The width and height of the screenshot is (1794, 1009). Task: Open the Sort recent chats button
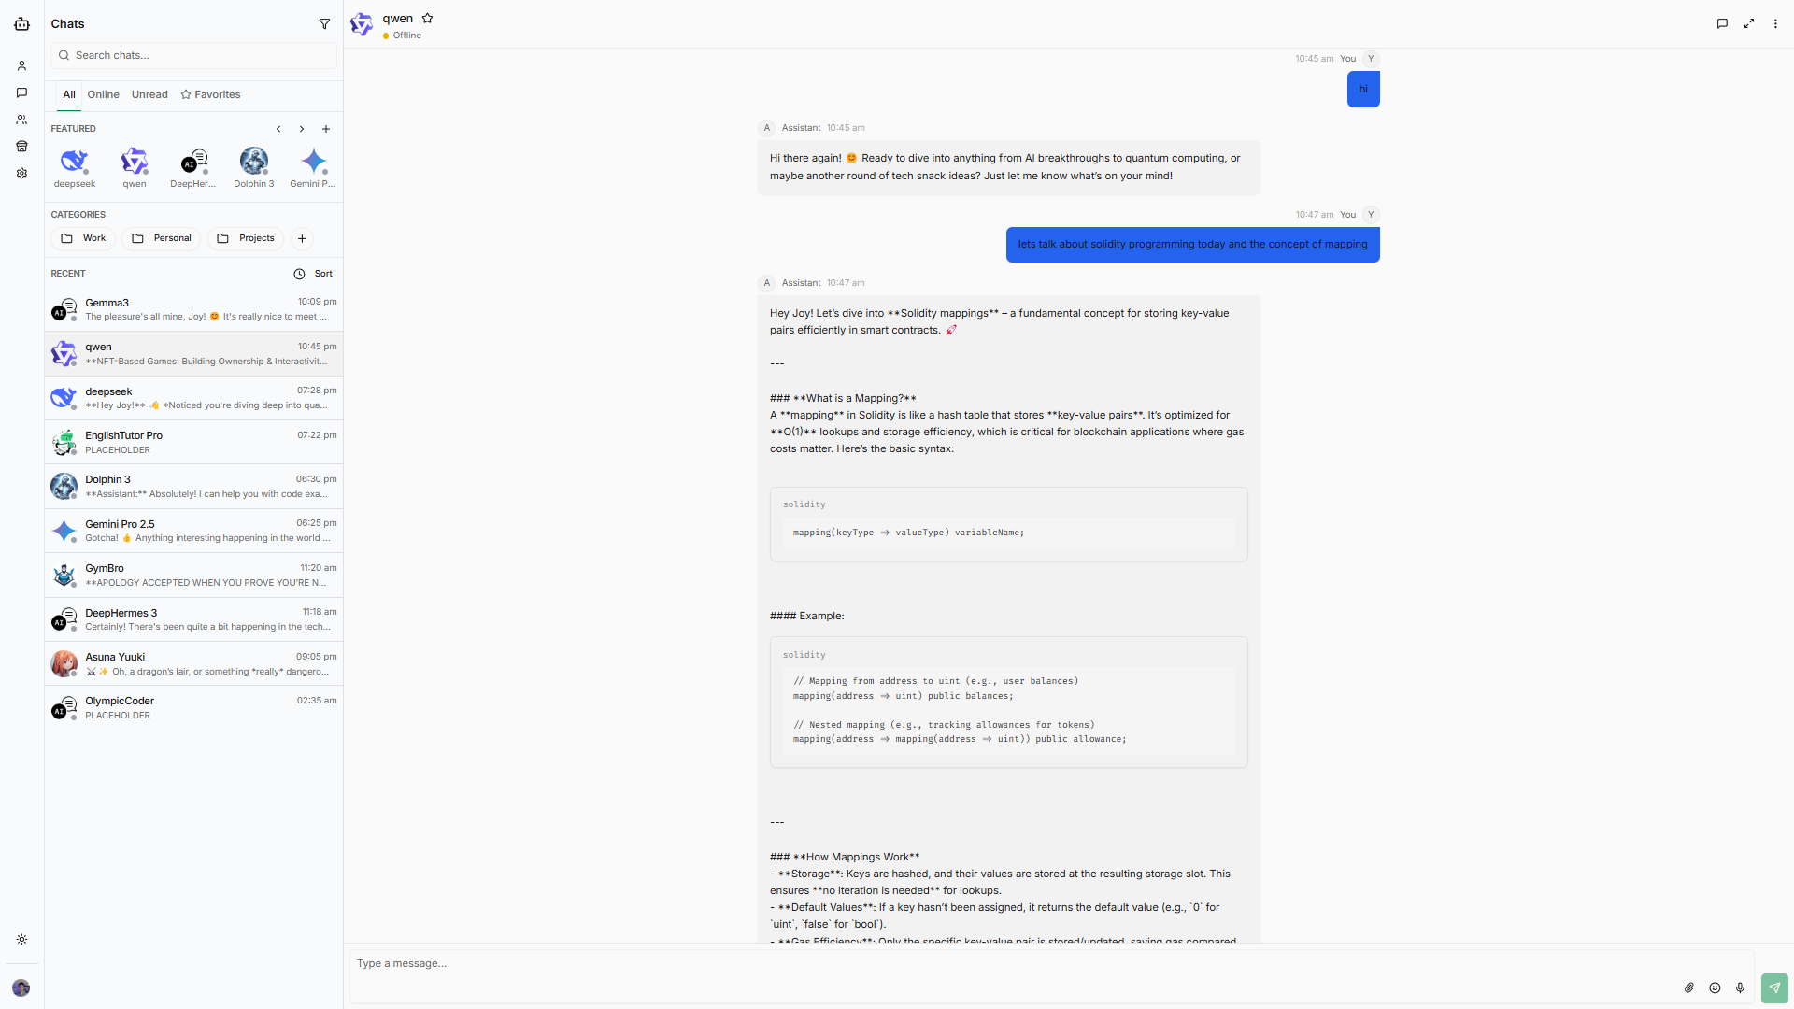click(313, 274)
